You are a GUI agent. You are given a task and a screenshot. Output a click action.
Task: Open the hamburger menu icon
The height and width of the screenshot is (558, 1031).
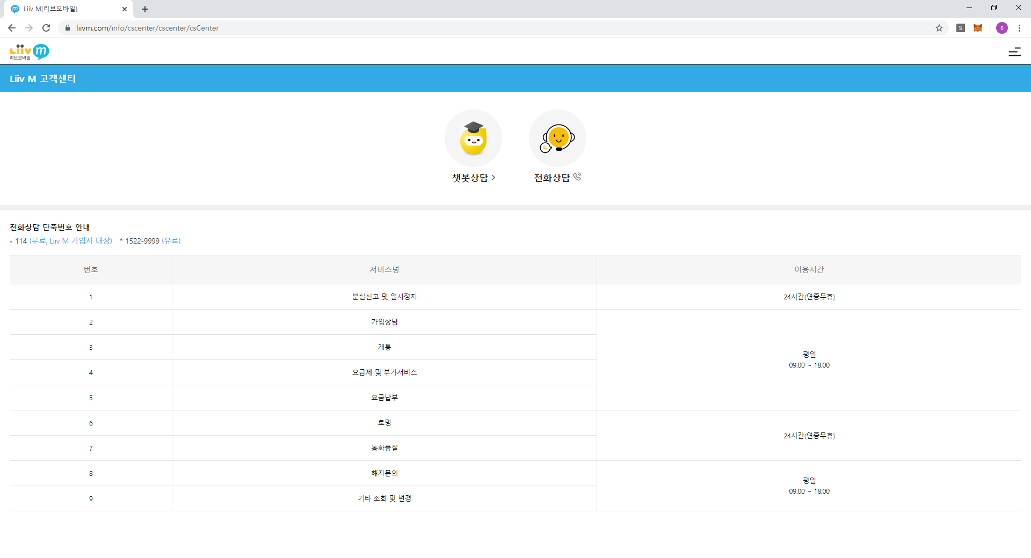point(1014,52)
